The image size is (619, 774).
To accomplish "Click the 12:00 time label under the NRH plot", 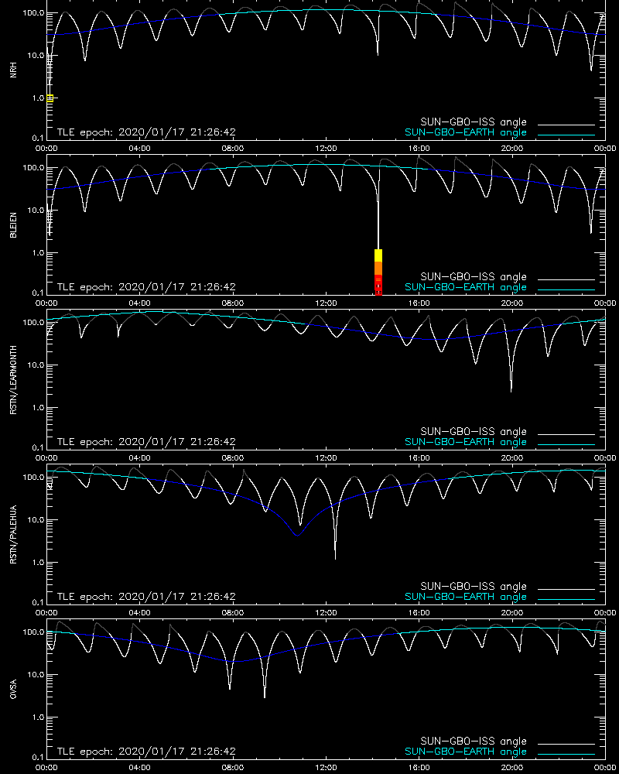I will pyautogui.click(x=326, y=148).
